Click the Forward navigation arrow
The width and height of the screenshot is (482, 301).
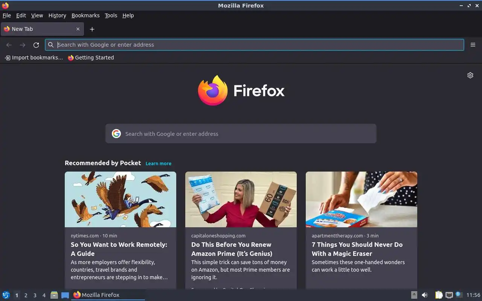point(23,45)
